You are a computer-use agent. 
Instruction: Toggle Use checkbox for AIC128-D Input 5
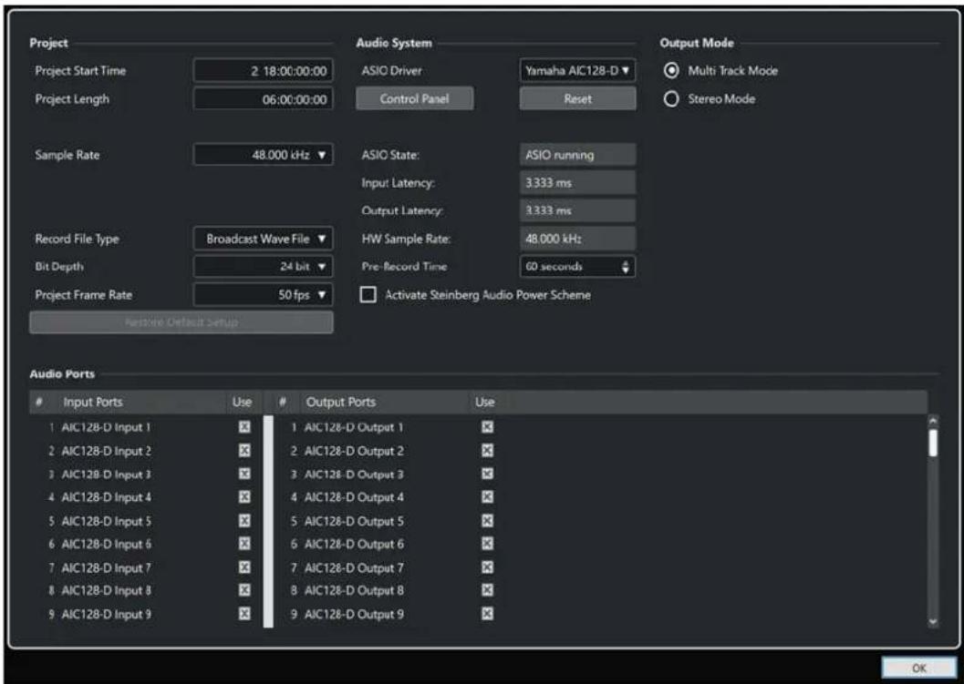244,521
